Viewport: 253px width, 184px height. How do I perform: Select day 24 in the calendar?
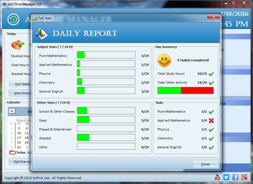click(19, 142)
